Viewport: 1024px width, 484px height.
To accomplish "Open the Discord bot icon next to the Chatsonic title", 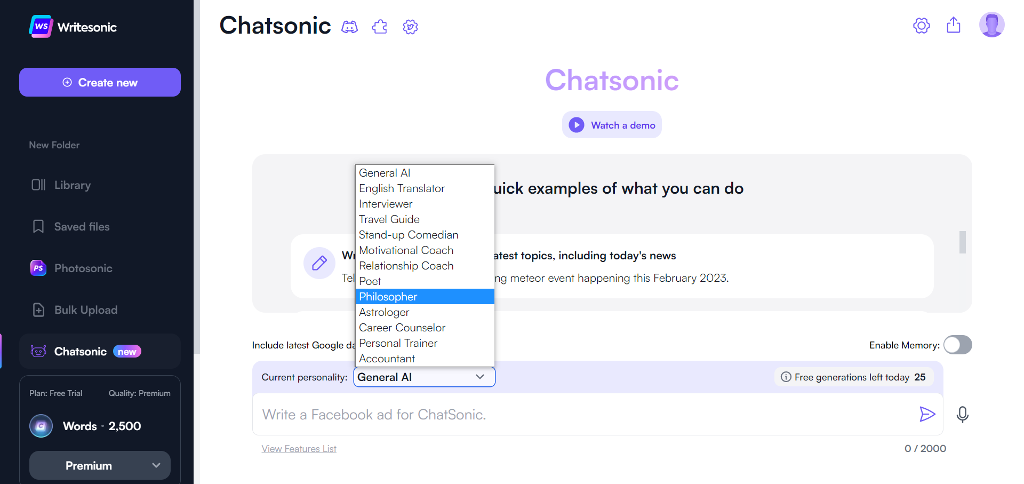I will tap(349, 27).
